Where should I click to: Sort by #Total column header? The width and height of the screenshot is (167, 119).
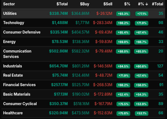(x=157, y=4)
